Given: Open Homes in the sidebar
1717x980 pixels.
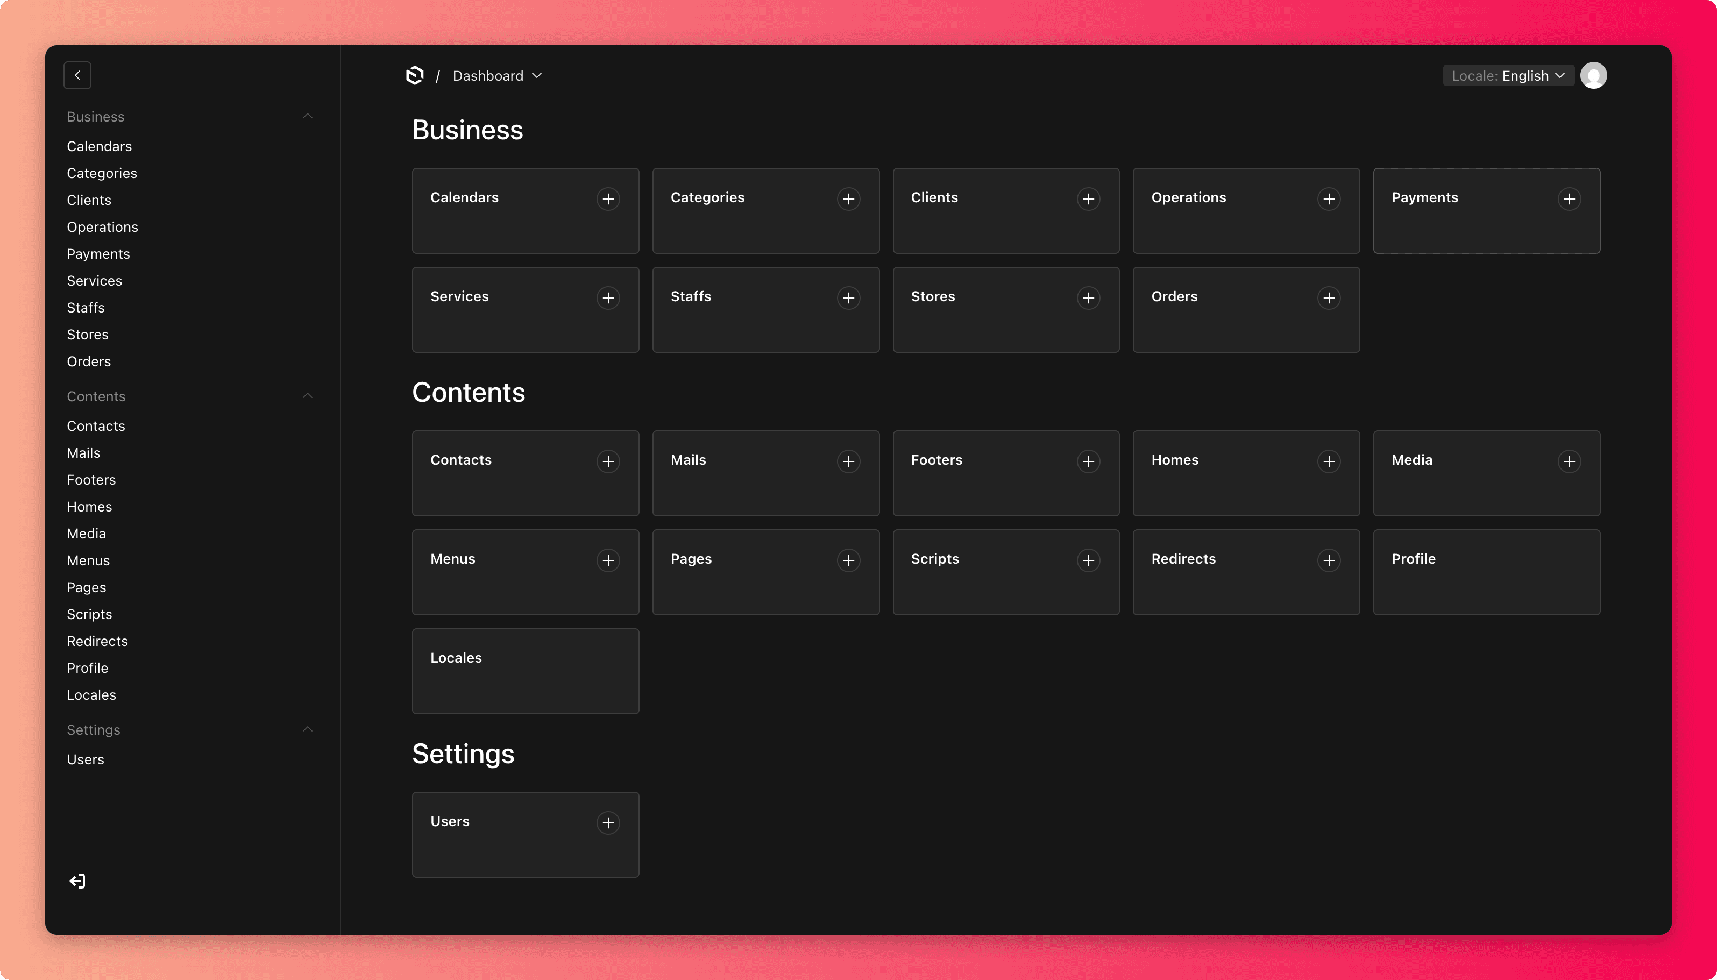Looking at the screenshot, I should click(x=89, y=507).
